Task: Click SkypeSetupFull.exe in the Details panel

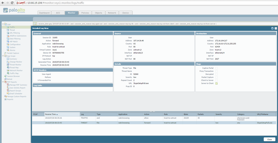Action: coord(141,83)
